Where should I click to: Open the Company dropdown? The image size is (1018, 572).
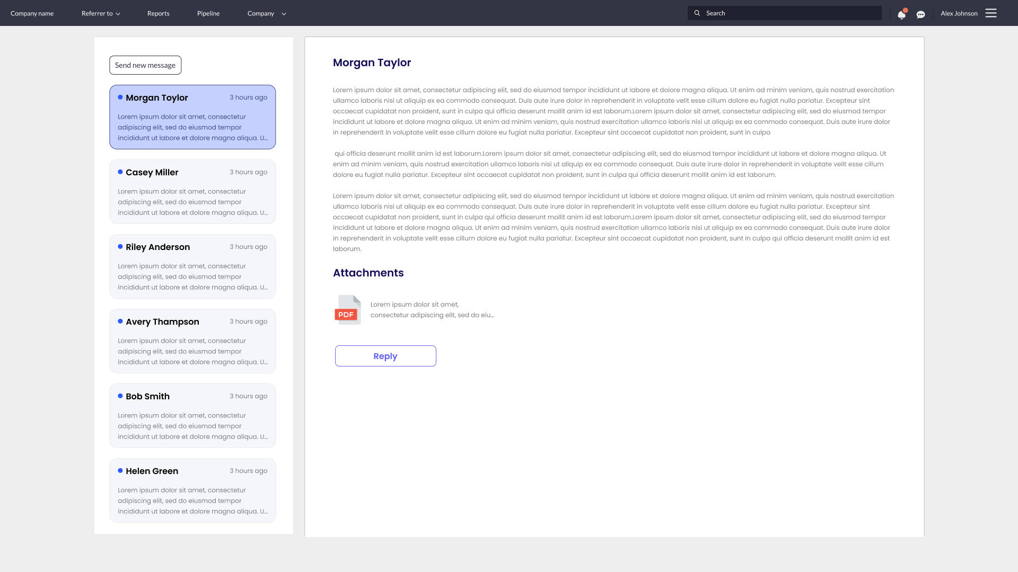coord(260,13)
